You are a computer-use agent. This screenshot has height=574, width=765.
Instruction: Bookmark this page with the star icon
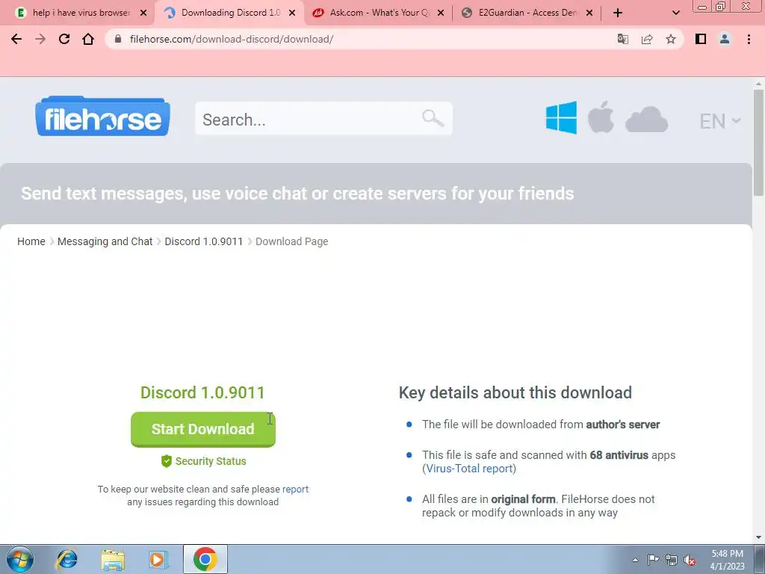[671, 39]
